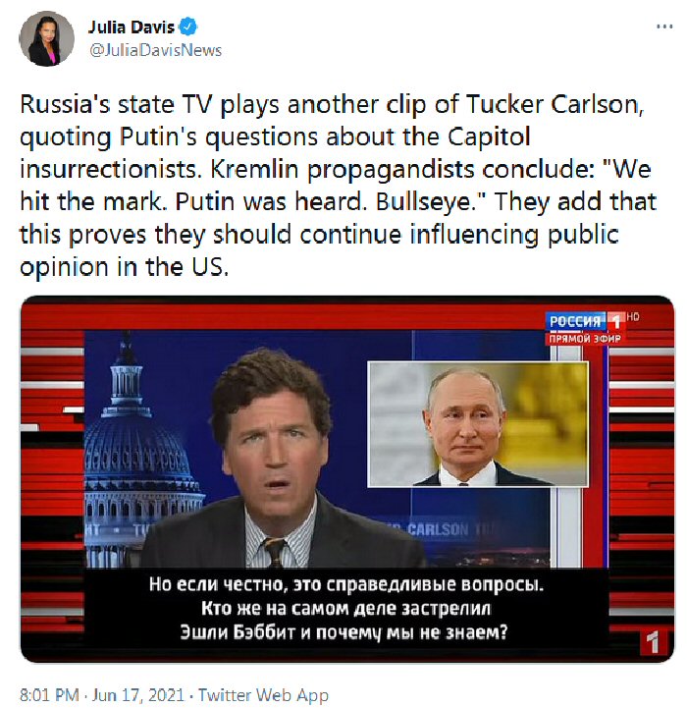Click the Россия 1 channel logo

[x=585, y=321]
